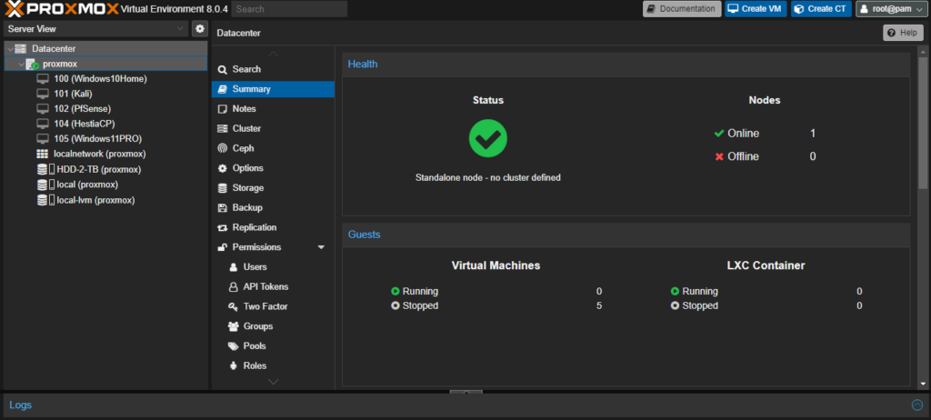Viewport: 931px width, 420px height.
Task: Click the Ceph icon in the menu
Action: tap(223, 148)
